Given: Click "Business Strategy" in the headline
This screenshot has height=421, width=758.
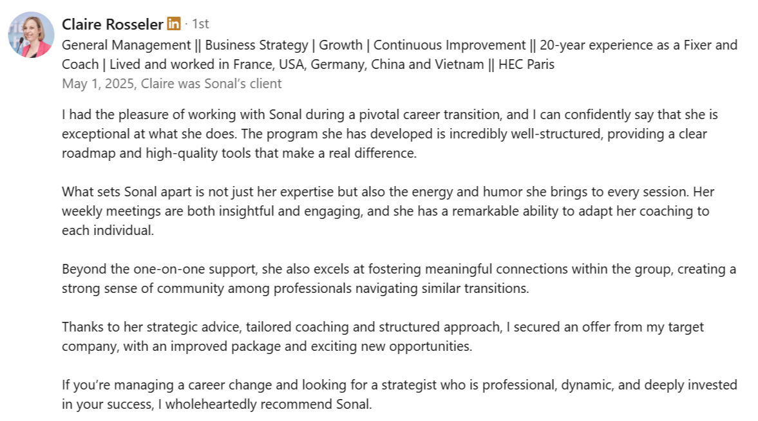Looking at the screenshot, I should coord(256,45).
